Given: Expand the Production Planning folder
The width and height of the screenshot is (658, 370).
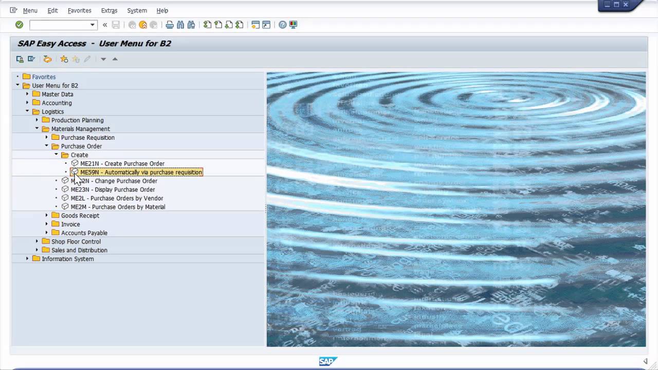Looking at the screenshot, I should (x=37, y=120).
